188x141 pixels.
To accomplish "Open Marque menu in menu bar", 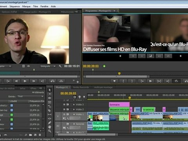I will click(x=26, y=6).
